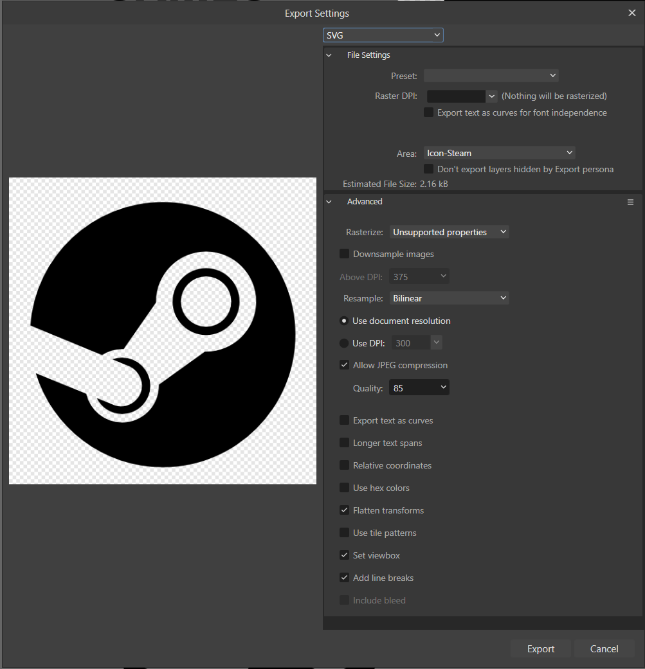The height and width of the screenshot is (669, 645).
Task: Enable Export text as curves in Advanced
Action: [x=344, y=420]
